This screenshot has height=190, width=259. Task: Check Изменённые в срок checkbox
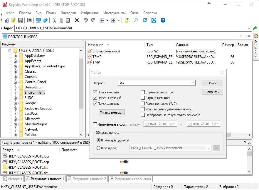[x=95, y=124]
